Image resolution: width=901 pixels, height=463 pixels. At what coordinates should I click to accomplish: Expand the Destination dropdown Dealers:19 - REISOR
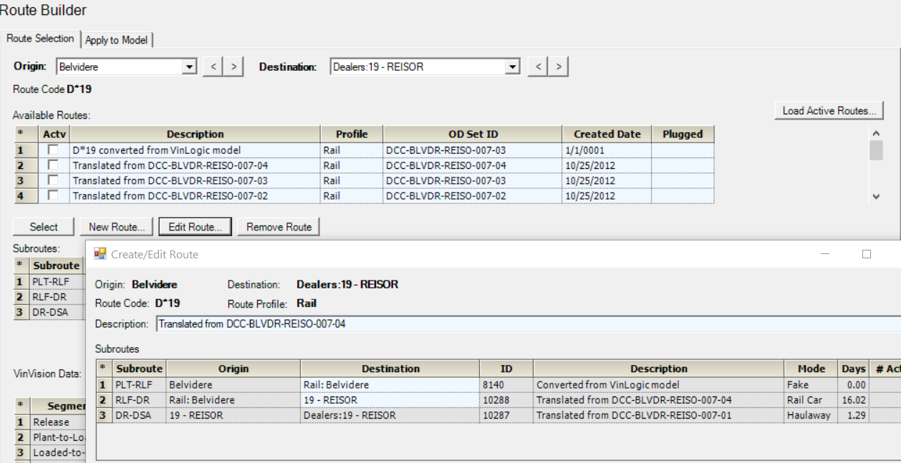click(512, 67)
